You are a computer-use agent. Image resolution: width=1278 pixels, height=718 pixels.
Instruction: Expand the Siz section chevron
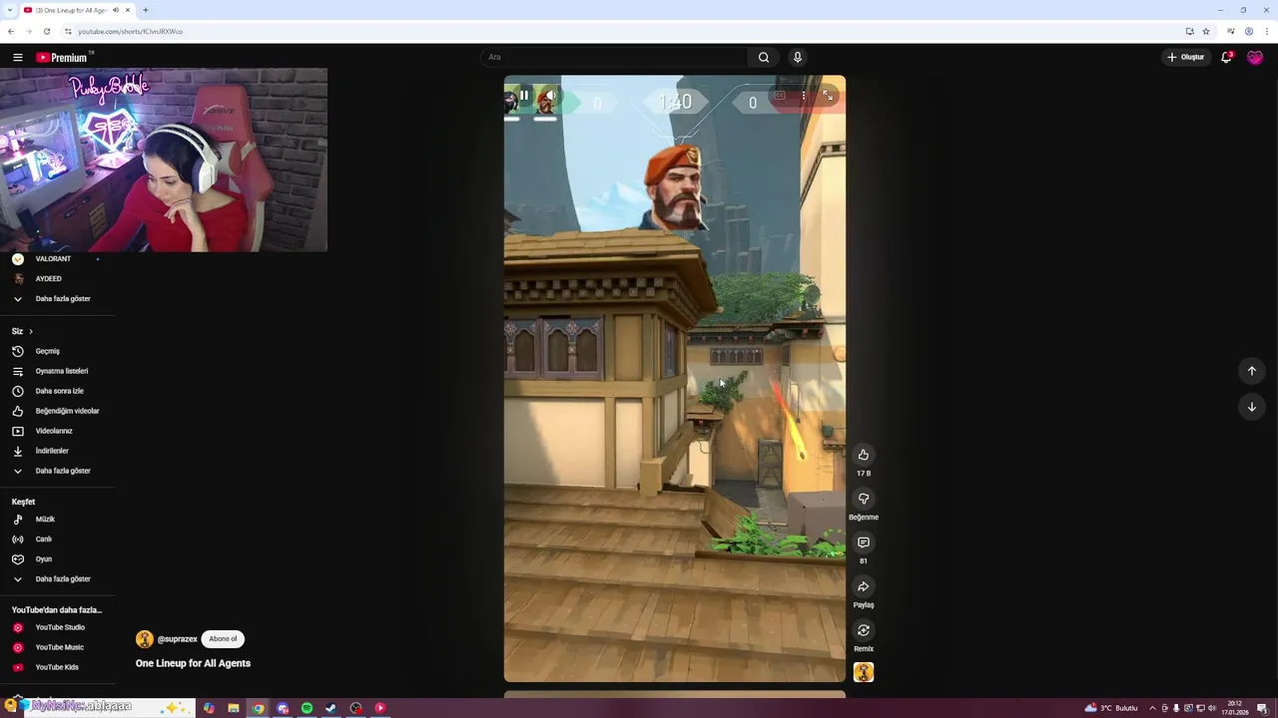click(x=31, y=331)
